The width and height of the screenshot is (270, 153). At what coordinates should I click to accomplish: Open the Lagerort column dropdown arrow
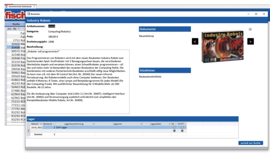point(141,124)
